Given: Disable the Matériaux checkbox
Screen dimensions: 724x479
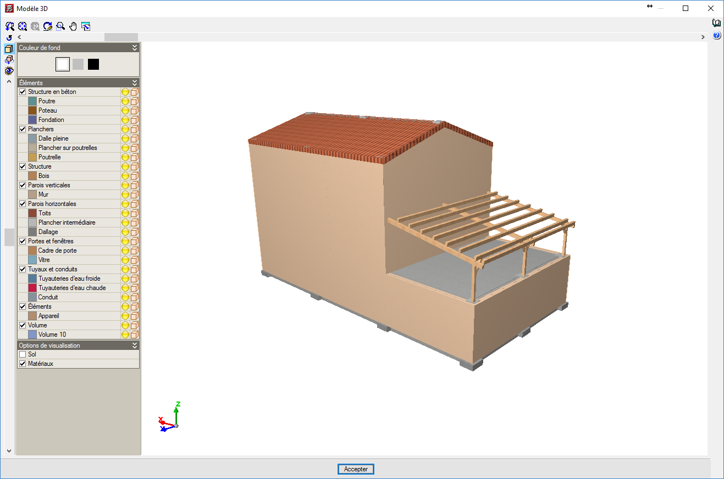Looking at the screenshot, I should (23, 364).
